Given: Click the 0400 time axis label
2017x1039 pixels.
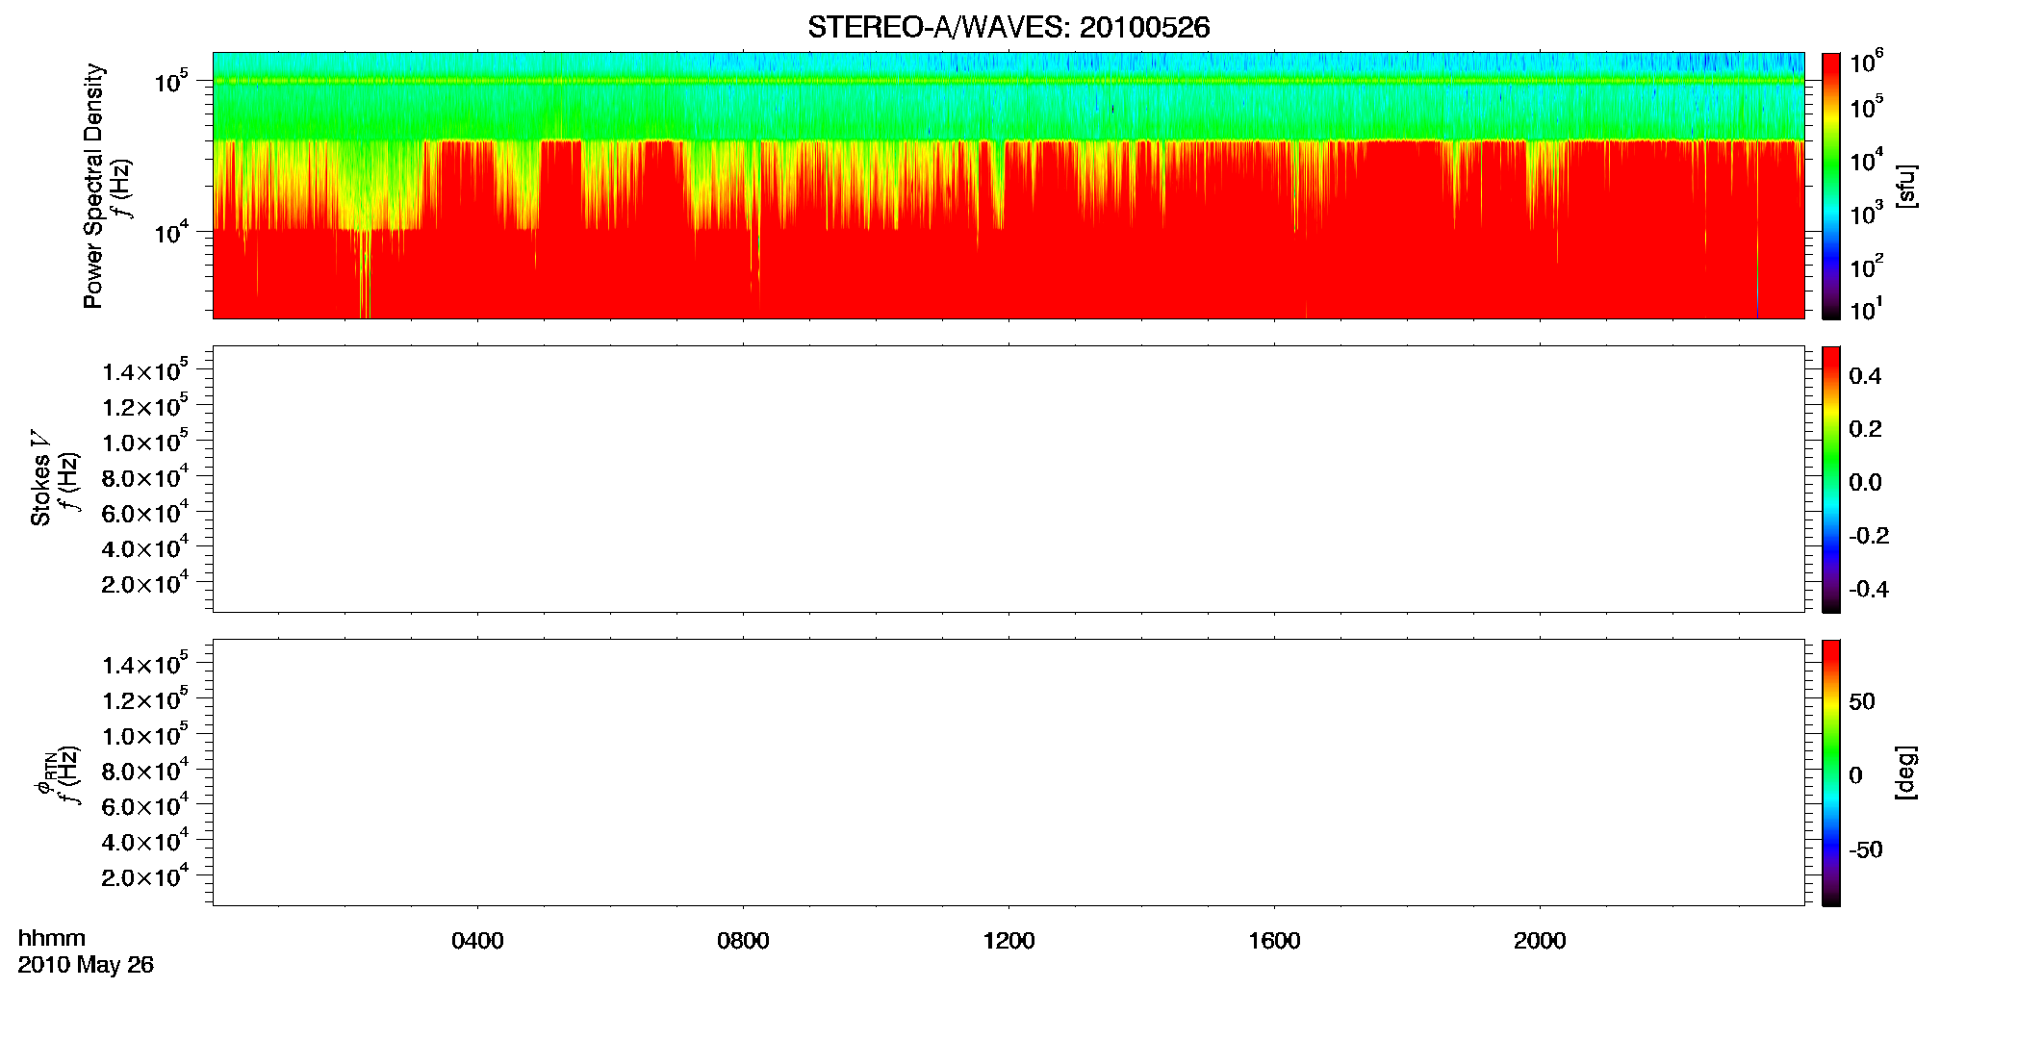Looking at the screenshot, I should click(x=477, y=941).
